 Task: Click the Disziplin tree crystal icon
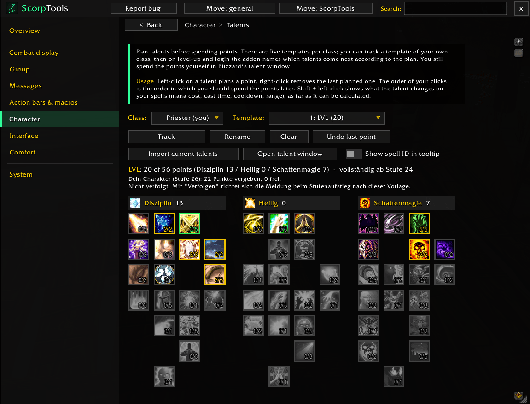point(135,203)
